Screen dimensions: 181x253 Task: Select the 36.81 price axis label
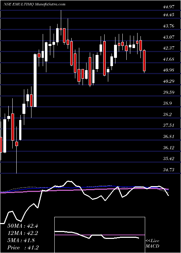(x=169, y=137)
